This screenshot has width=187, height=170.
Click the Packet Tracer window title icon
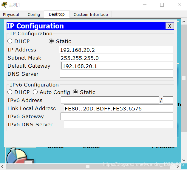pos(4,5)
